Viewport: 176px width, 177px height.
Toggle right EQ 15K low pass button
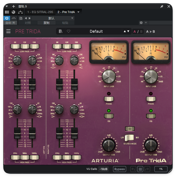(77, 46)
